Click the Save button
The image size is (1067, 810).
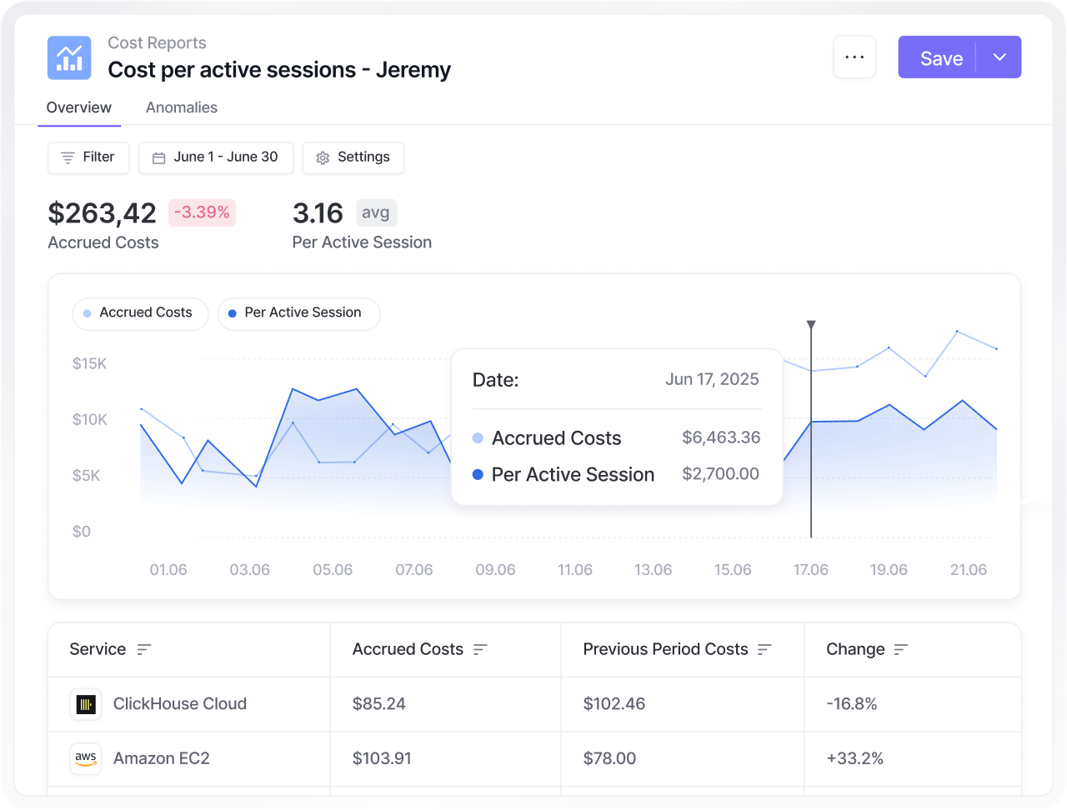coord(940,57)
